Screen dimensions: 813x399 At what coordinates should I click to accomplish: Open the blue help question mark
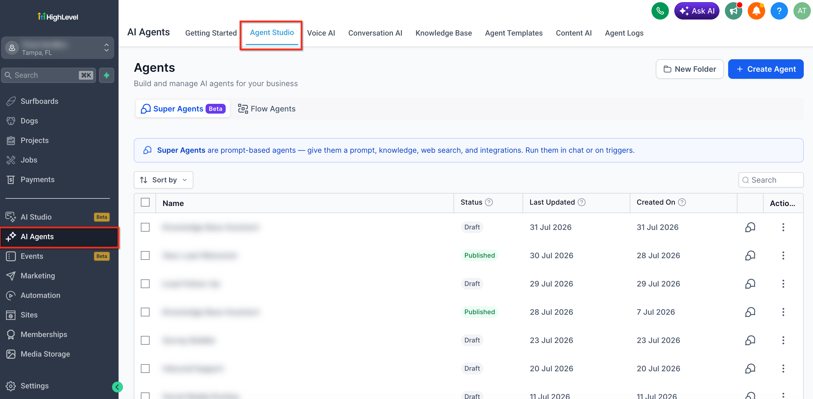point(779,11)
